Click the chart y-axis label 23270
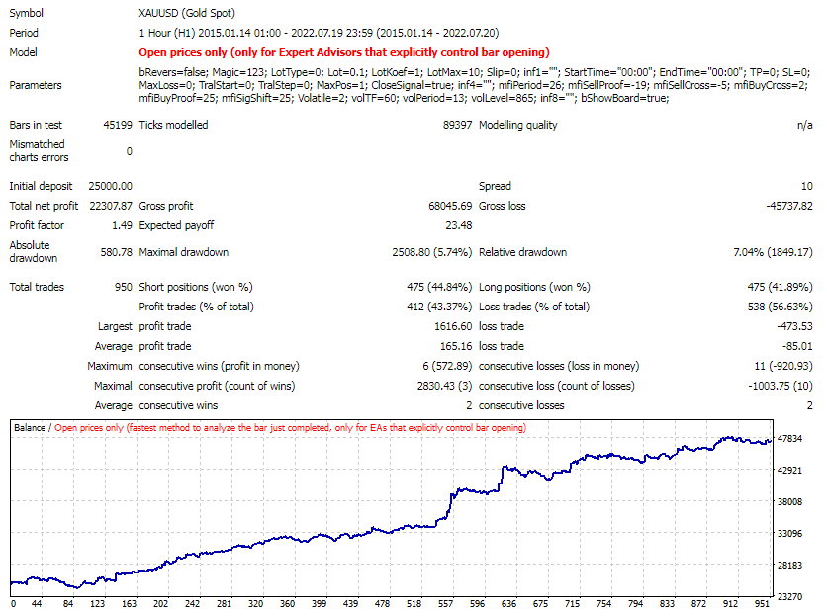The height and width of the screenshot is (616, 827). point(789,597)
